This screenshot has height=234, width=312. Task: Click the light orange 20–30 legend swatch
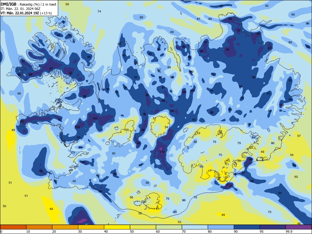pos(65,227)
